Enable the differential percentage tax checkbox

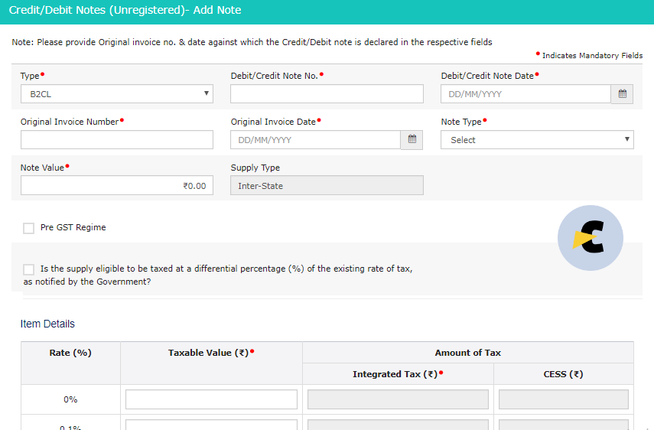click(29, 269)
